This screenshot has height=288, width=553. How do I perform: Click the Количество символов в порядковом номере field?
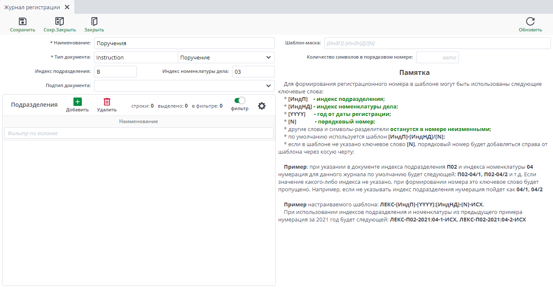coord(438,57)
